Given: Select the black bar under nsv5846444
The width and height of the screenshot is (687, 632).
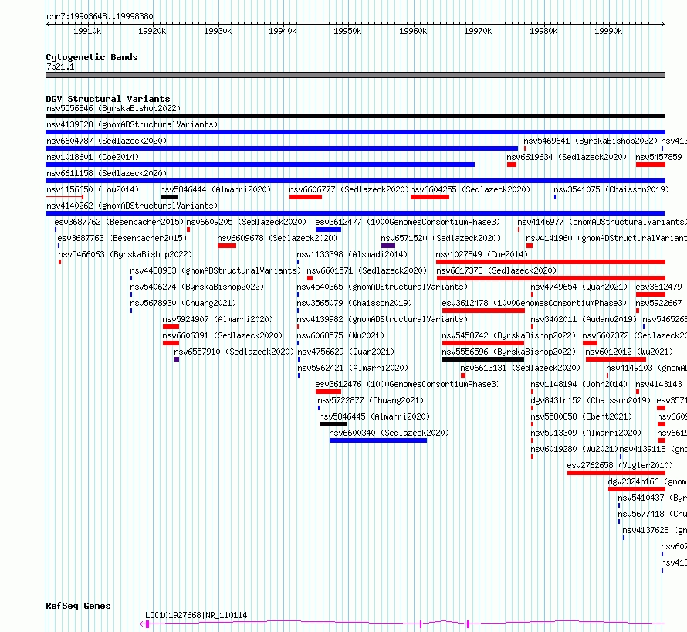Looking at the screenshot, I should click(169, 197).
